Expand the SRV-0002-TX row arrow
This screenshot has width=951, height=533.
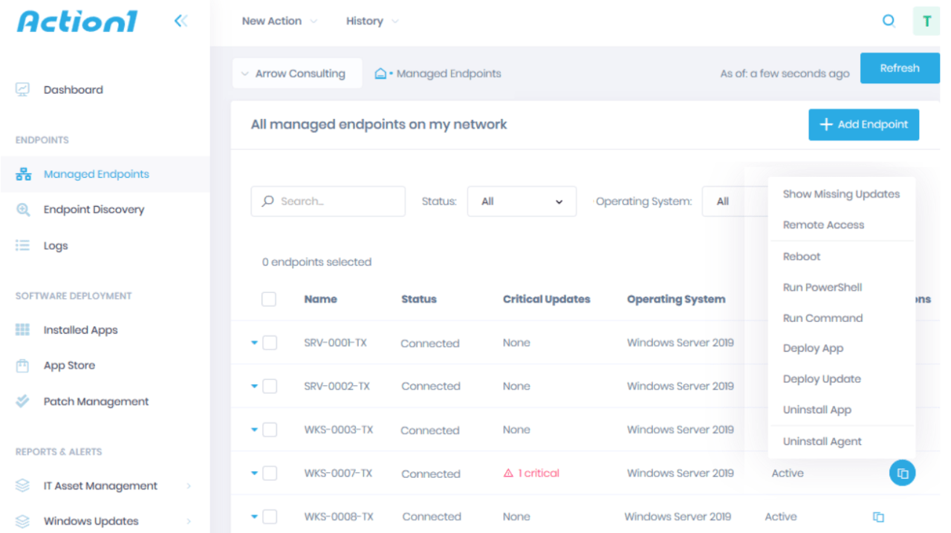tap(254, 387)
